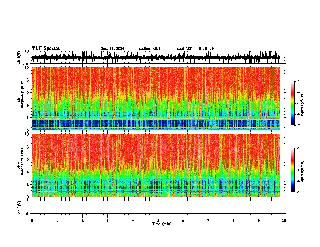
Task: Click the time axis tick label '1'
Action: [57, 220]
